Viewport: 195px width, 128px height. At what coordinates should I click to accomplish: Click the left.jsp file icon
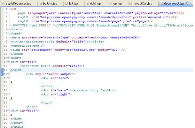click(x=67, y=3)
